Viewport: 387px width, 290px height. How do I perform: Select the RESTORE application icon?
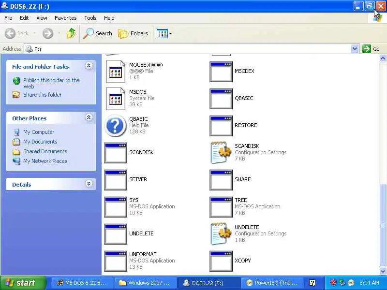pyautogui.click(x=221, y=126)
